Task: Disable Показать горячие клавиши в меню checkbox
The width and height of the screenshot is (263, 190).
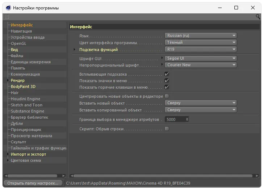Action: pos(167,87)
